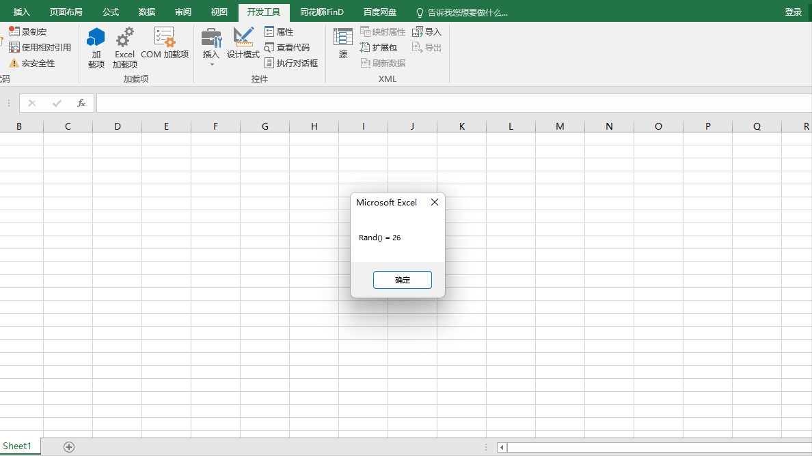Click the Record Macro (录制宏) button
This screenshot has width=812, height=456.
29,31
